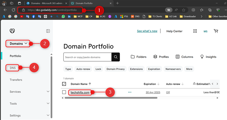The width and height of the screenshot is (227, 120).
Task: Open the More filters chip
Action: (x=189, y=69)
